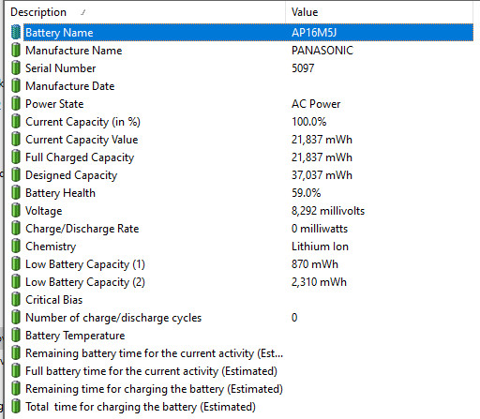Click the battery icon beside Designed Capacity
Viewport: 480px width, 419px height.
(16, 174)
